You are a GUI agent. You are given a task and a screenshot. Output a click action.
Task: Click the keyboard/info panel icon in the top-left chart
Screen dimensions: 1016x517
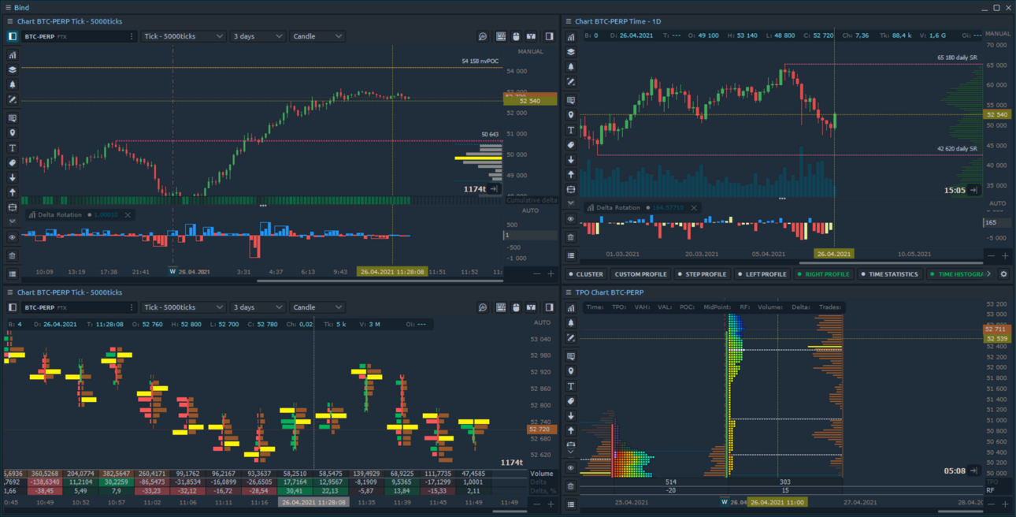(x=501, y=36)
